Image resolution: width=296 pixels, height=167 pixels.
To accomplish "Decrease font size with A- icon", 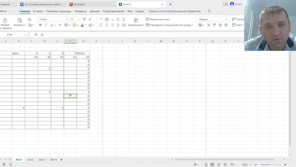I will [x=90, y=19].
